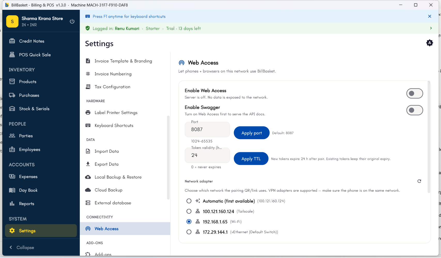Open POS Quick Sale
Screen dimensions: 441x258
(x=41, y=55)
